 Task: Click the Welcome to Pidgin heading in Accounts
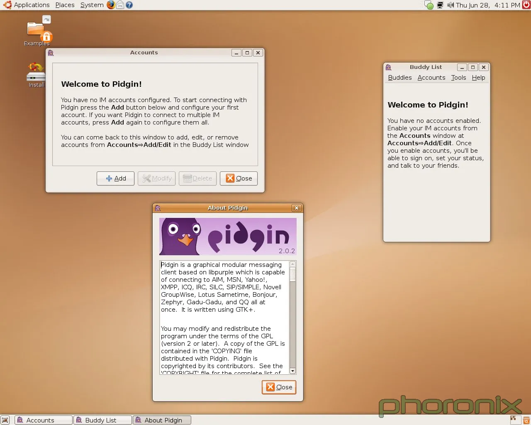(x=101, y=84)
